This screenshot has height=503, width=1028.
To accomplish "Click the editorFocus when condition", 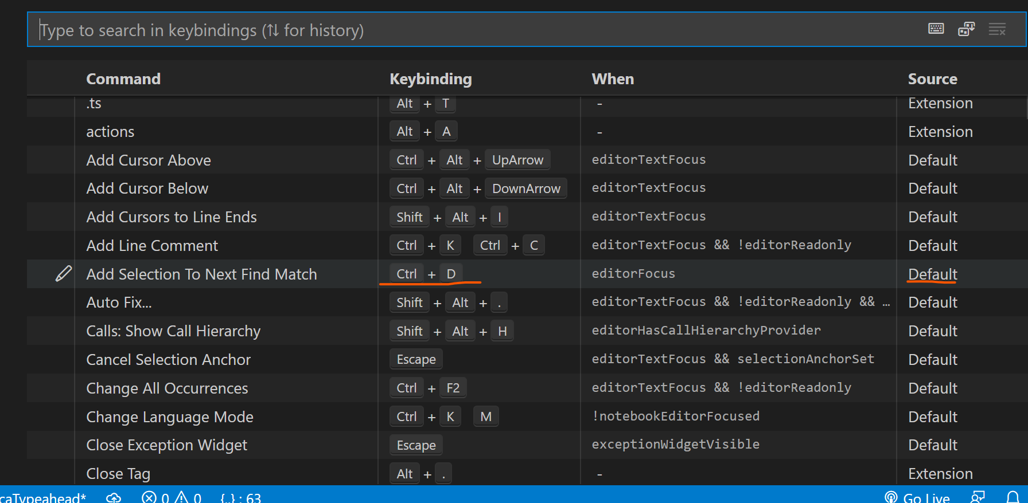I will [x=633, y=274].
